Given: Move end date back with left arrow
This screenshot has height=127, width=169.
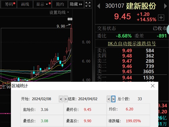Looking at the screenshot, I should (x=109, y=99).
